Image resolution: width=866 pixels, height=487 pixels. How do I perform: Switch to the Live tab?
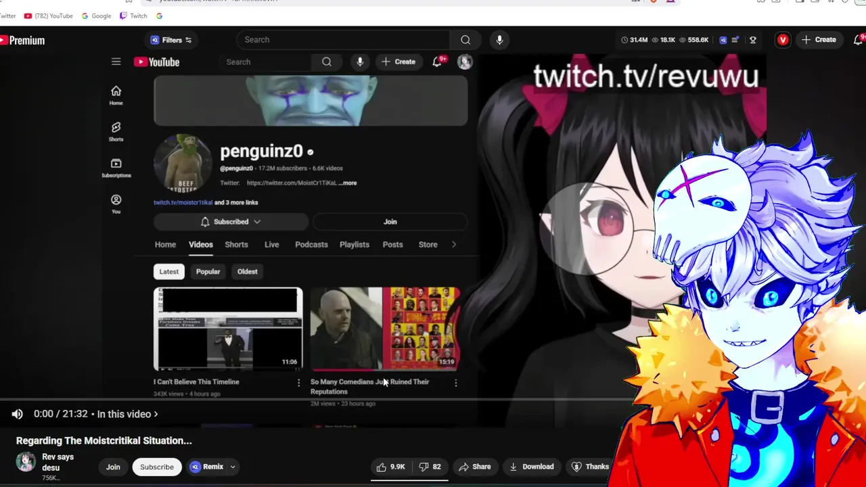(x=271, y=244)
